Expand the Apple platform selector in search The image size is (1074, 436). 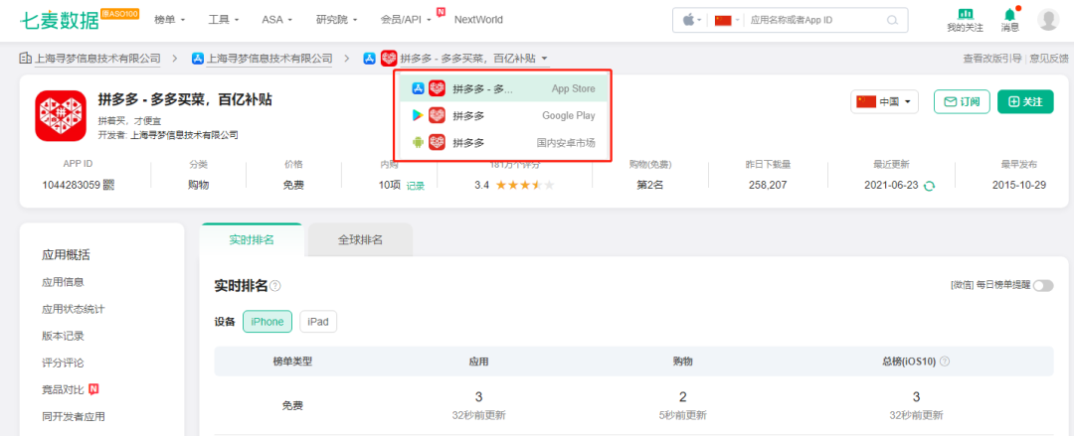click(692, 21)
